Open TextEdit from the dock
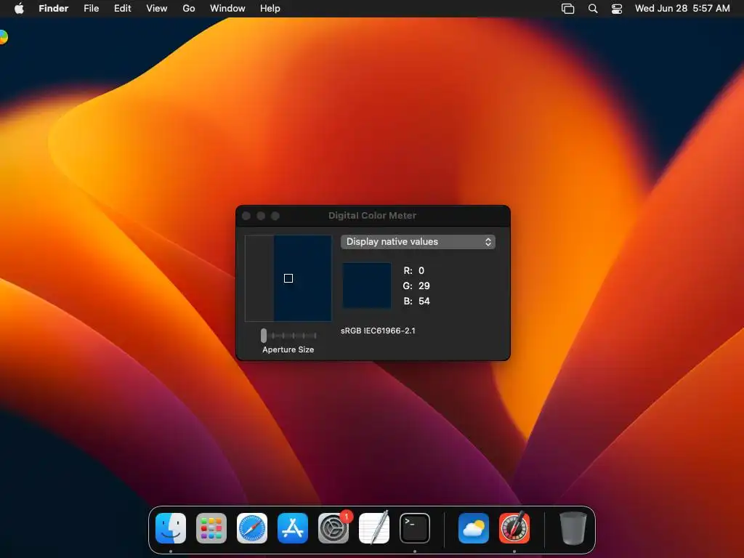The image size is (744, 558). point(374,527)
